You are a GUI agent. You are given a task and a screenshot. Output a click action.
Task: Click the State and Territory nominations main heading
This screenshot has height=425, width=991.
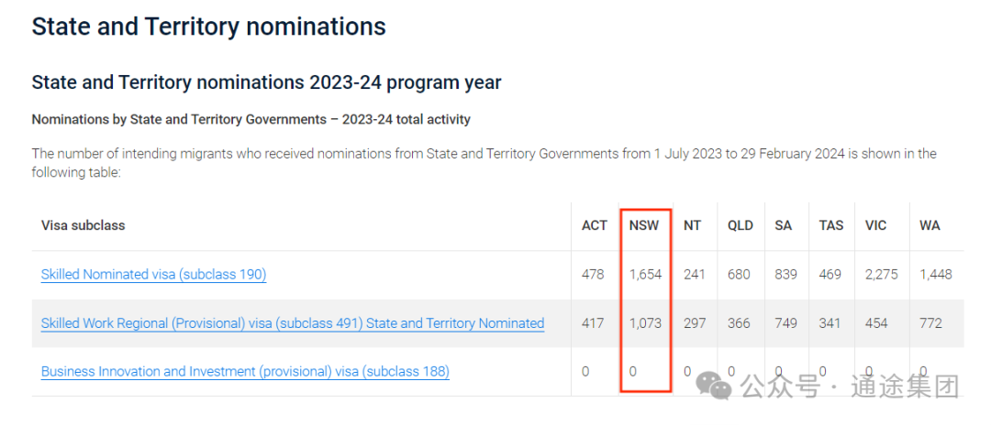[208, 27]
